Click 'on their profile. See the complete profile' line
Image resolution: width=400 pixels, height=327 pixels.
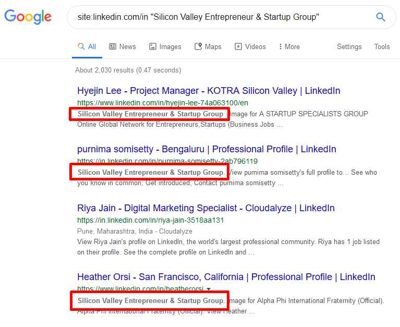click(x=166, y=252)
